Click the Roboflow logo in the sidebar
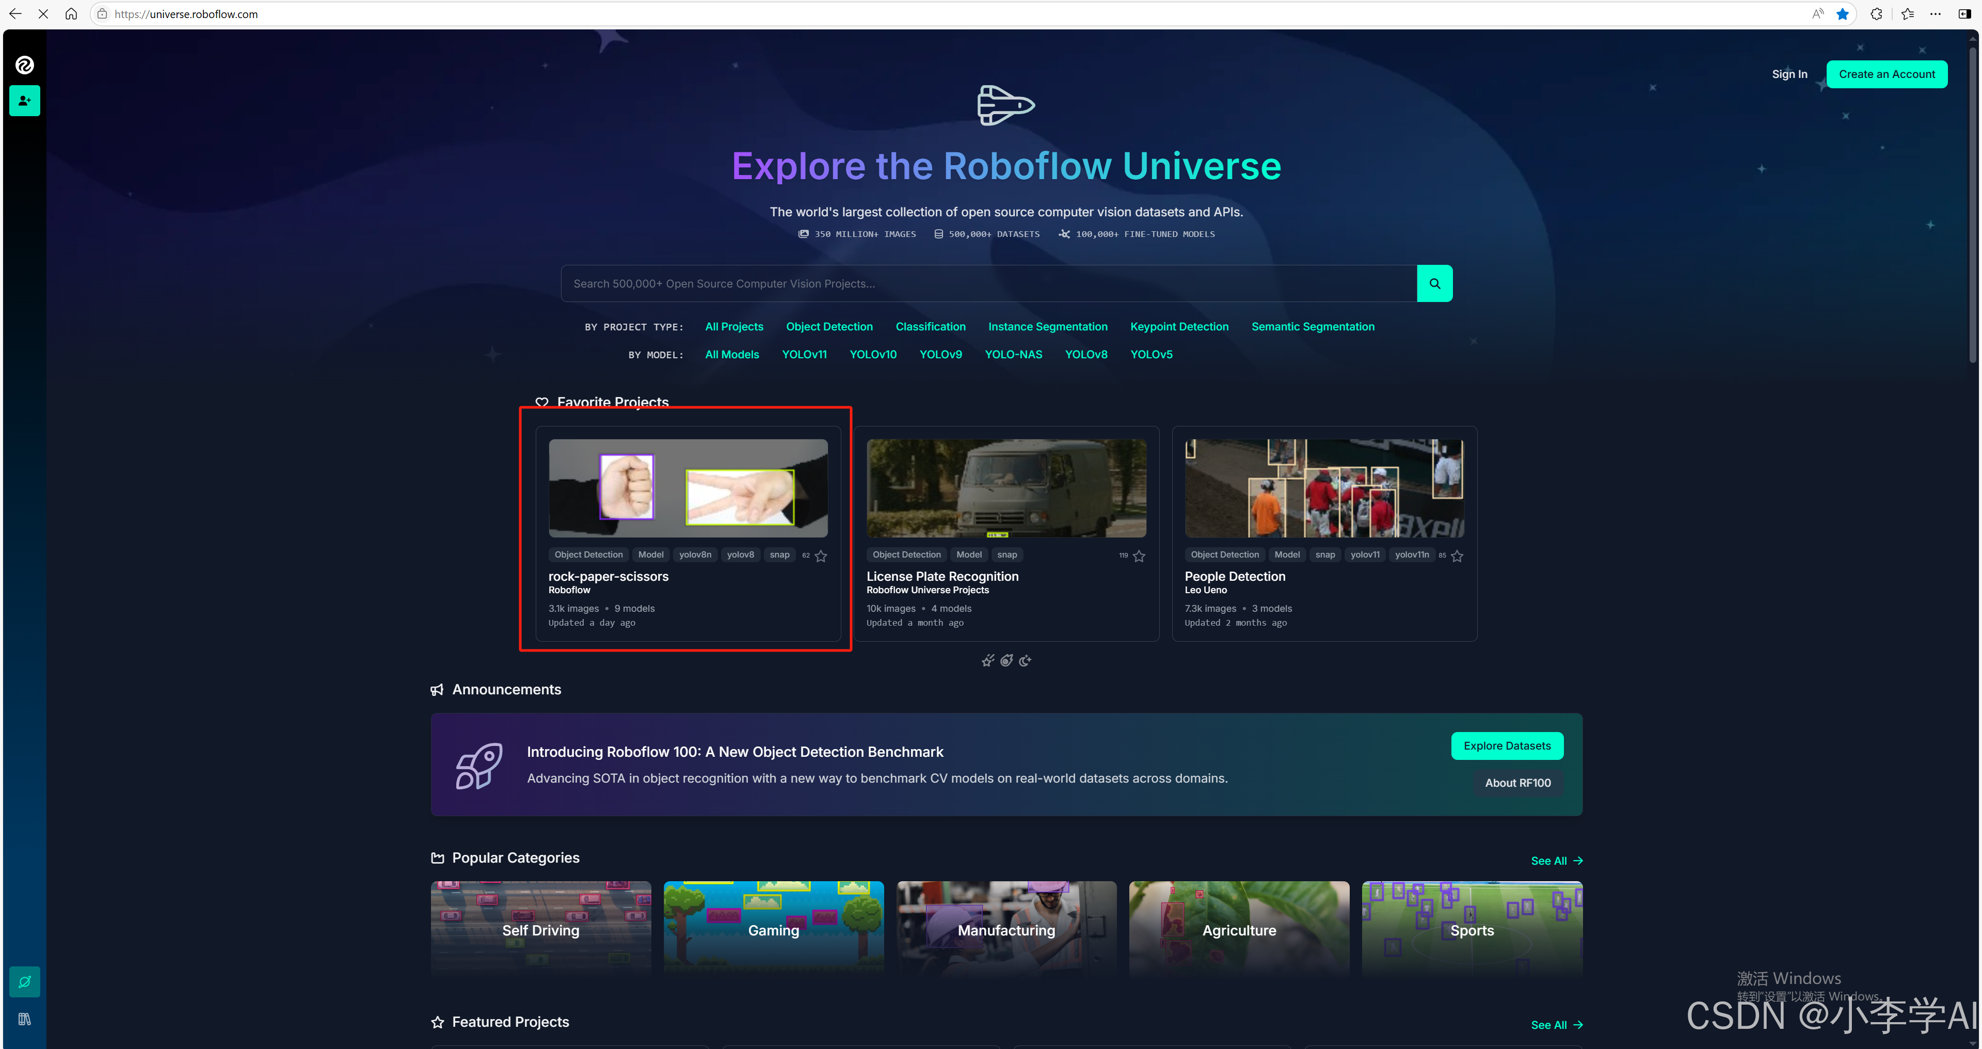Image resolution: width=1982 pixels, height=1049 pixels. [x=25, y=66]
